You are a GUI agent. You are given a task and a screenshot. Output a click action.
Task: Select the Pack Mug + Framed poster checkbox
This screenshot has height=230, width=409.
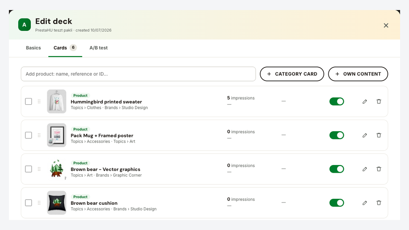tap(28, 135)
